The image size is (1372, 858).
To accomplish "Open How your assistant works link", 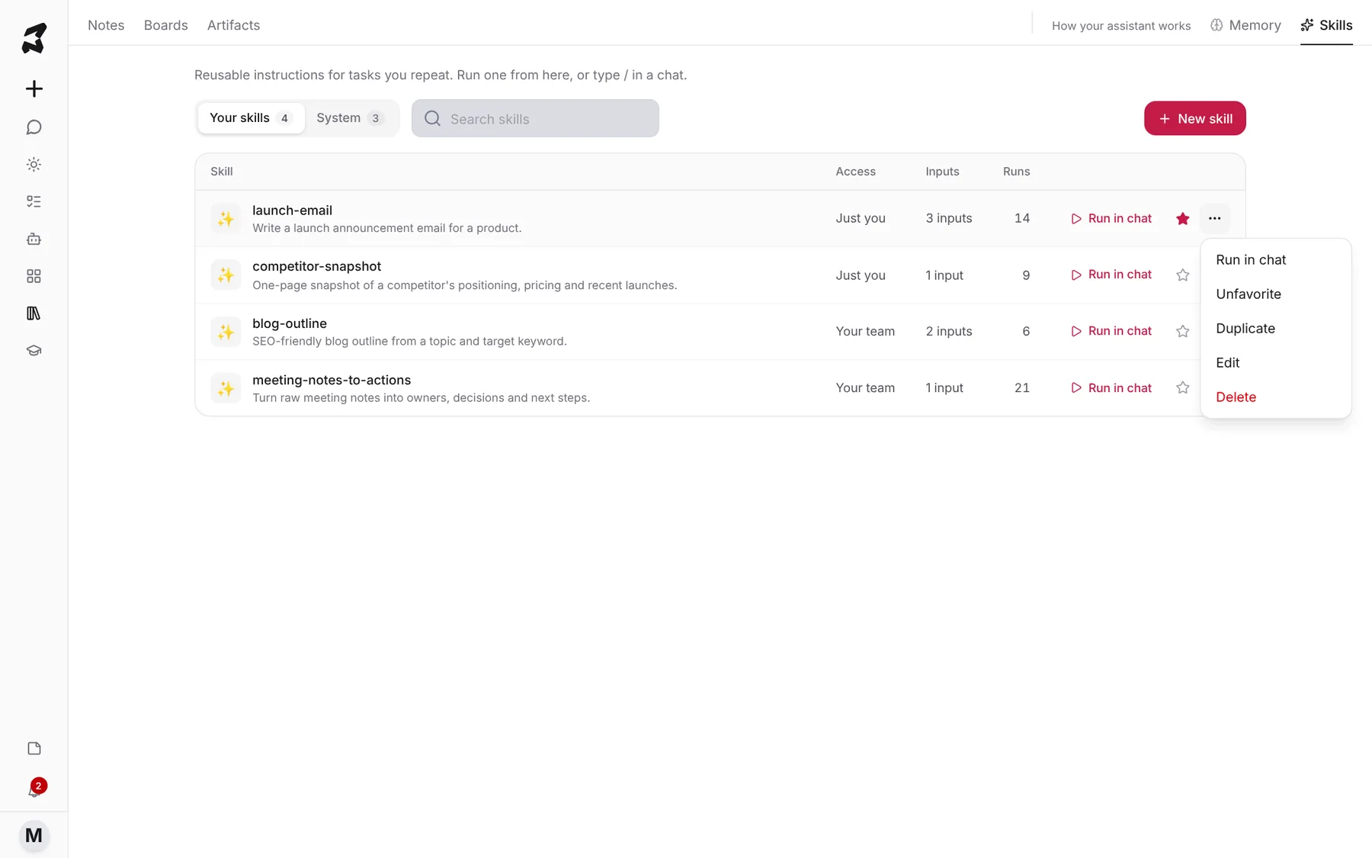I will pos(1121,26).
